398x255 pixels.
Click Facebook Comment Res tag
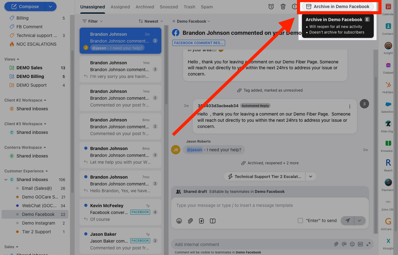point(198,43)
